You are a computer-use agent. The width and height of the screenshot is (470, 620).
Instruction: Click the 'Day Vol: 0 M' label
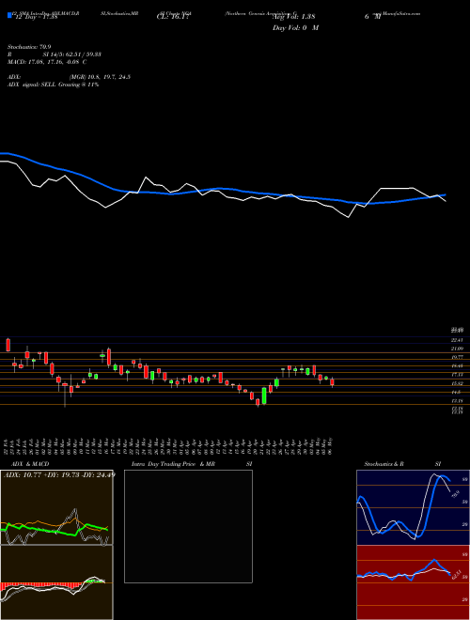pyautogui.click(x=295, y=27)
